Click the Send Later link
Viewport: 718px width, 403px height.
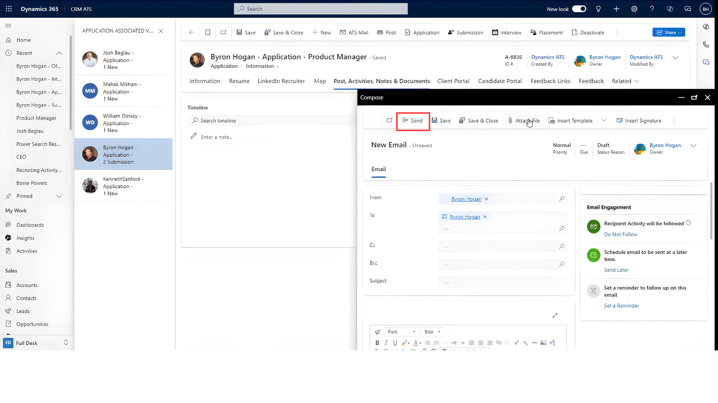[x=616, y=270]
